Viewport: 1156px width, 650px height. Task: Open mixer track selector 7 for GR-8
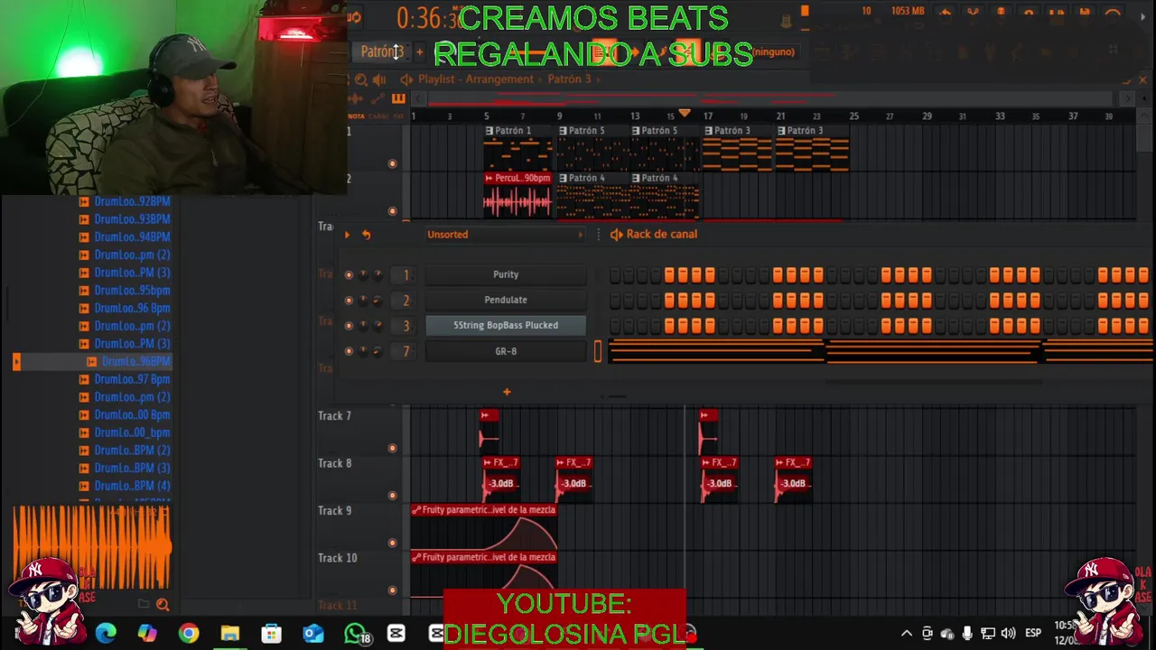406,351
